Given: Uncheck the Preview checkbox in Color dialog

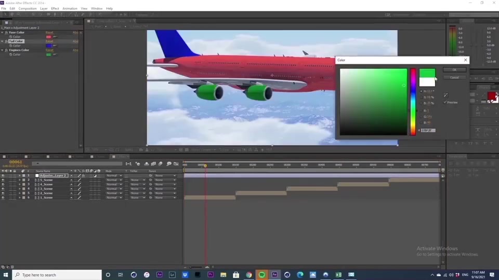Looking at the screenshot, I should [x=445, y=102].
